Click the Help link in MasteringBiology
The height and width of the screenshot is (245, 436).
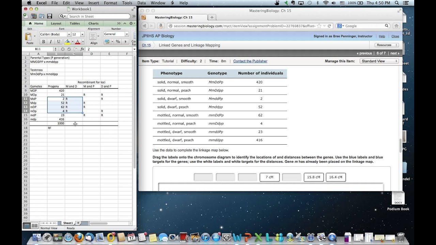coord(382,36)
